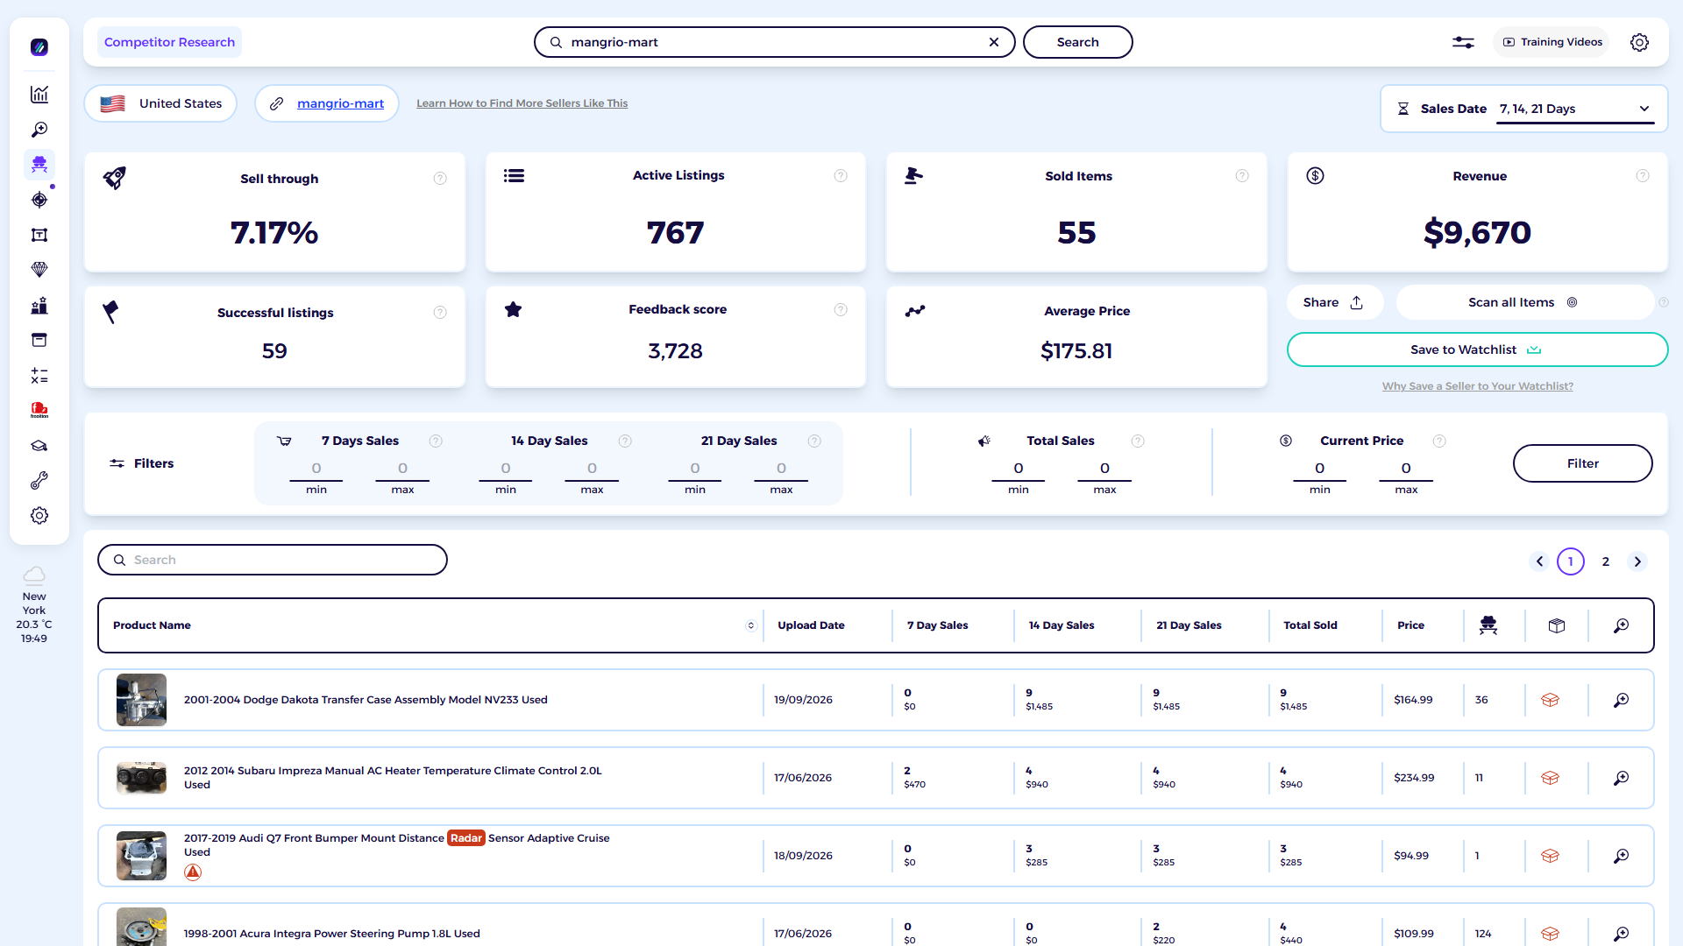Click the app logo at sidebar top
Viewport: 1683px width, 946px height.
point(39,47)
